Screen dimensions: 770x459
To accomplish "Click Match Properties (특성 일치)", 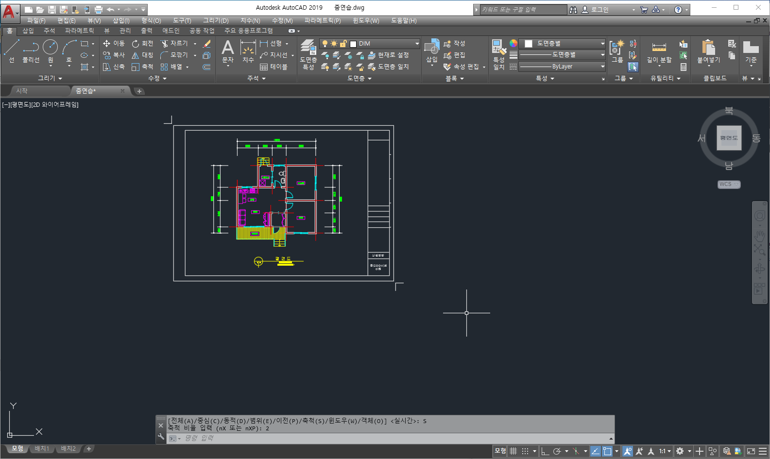I will (499, 54).
